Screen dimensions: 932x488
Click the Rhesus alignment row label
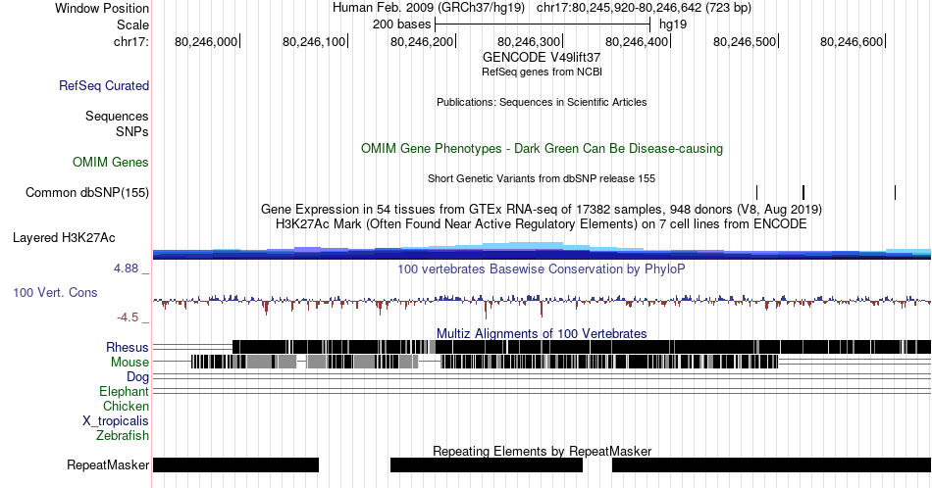128,347
